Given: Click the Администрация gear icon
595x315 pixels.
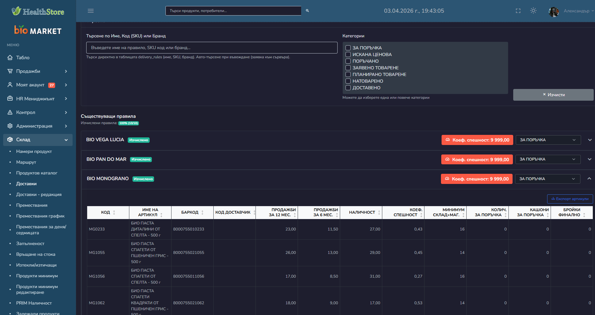Looking at the screenshot, I should (10, 126).
